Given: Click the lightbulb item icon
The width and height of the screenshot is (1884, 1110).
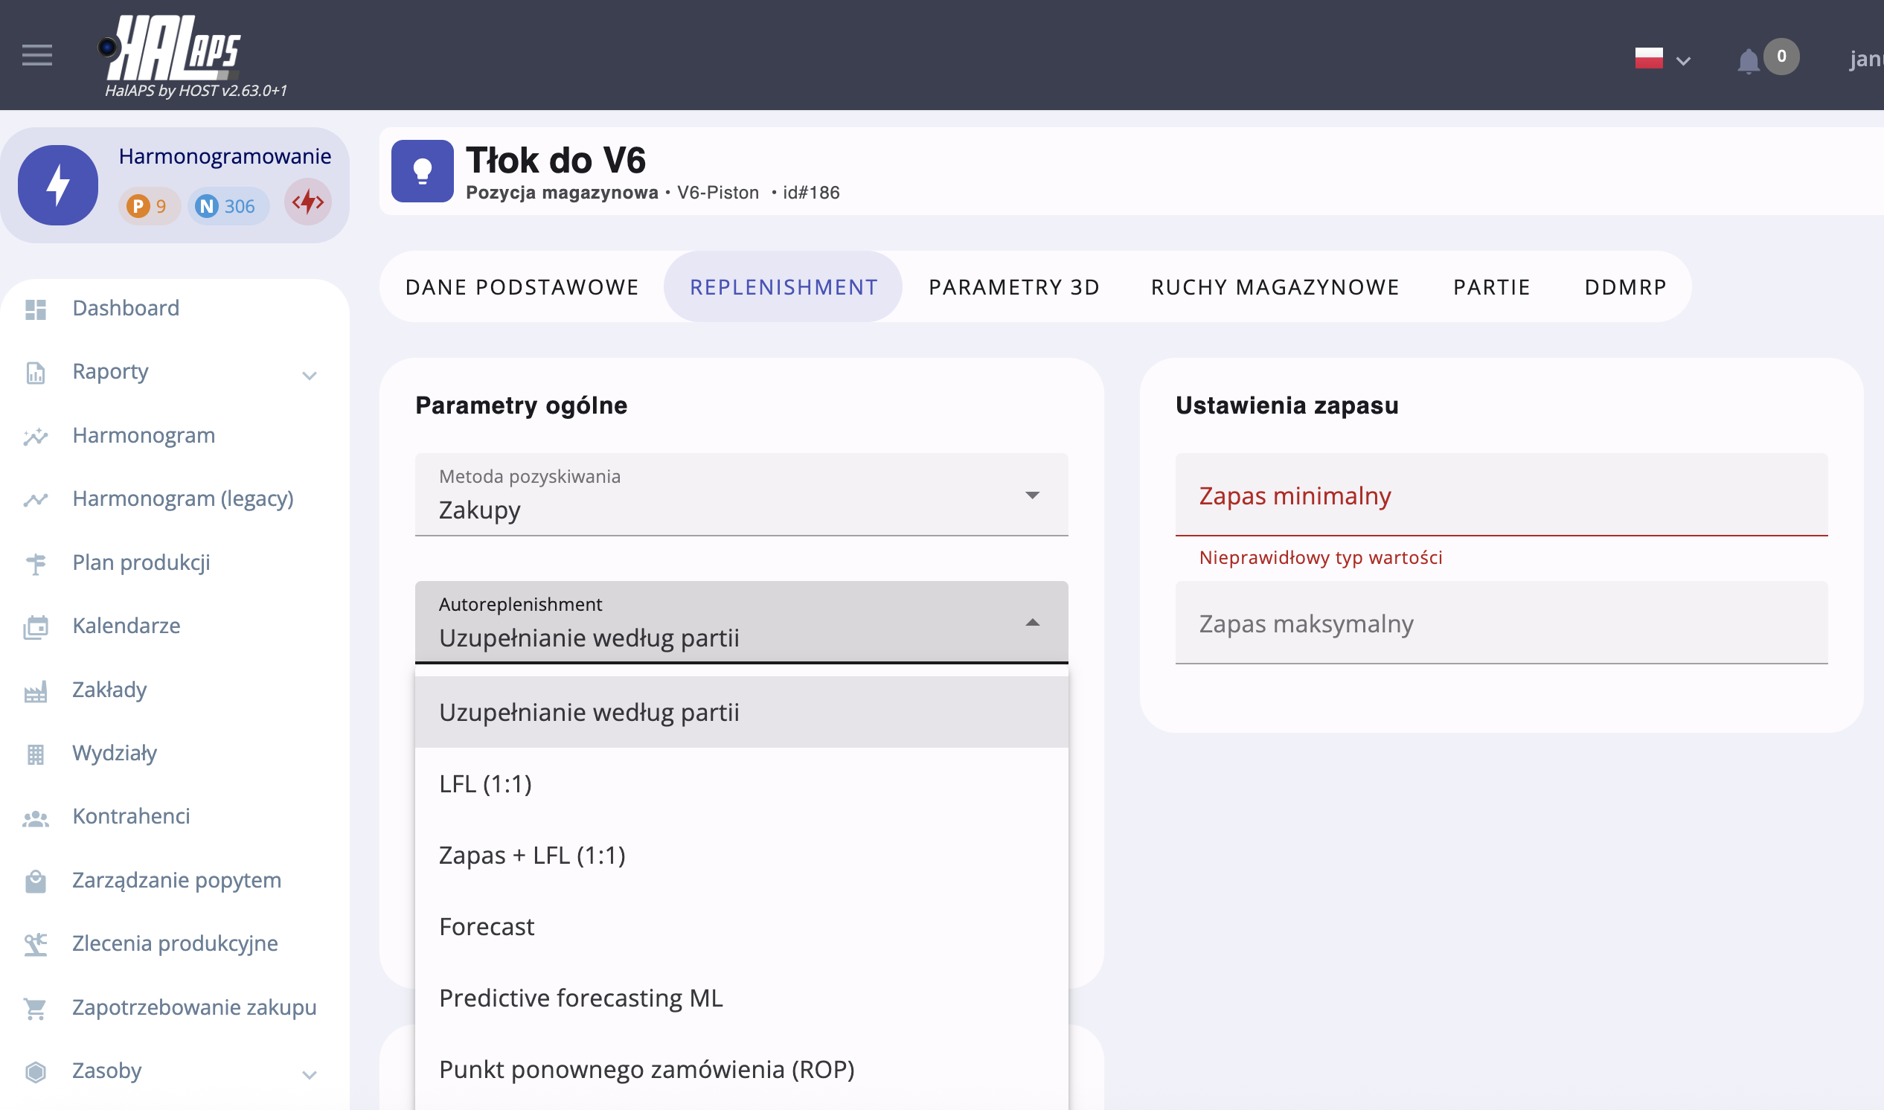Looking at the screenshot, I should click(422, 171).
